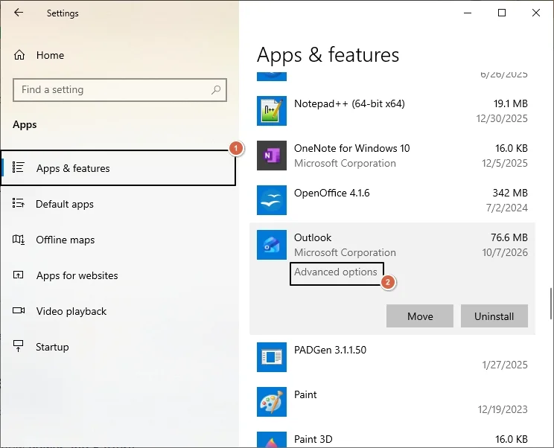
Task: Open Outlook Advanced options link
Action: click(x=336, y=272)
